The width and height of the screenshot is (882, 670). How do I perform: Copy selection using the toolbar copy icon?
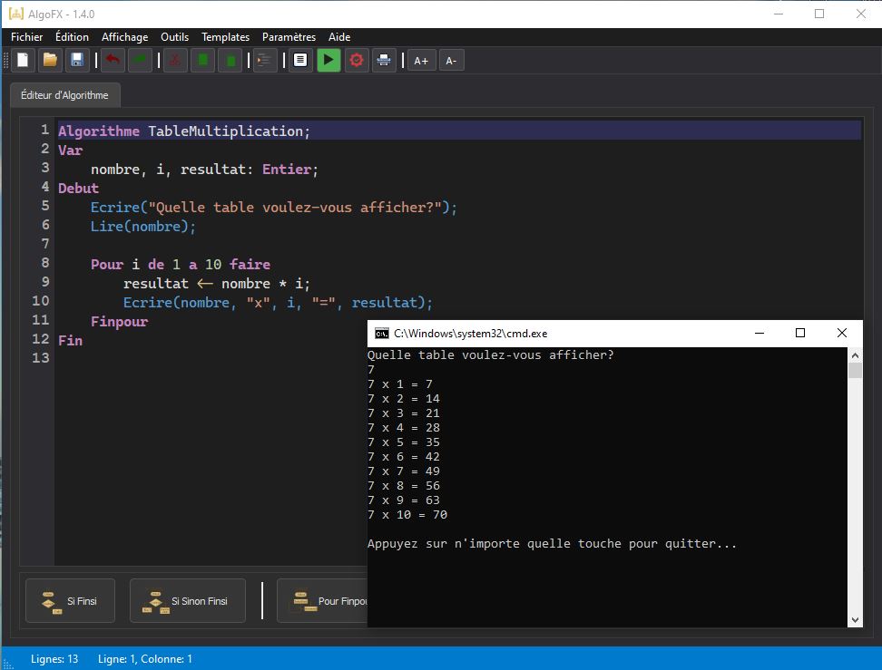(203, 60)
